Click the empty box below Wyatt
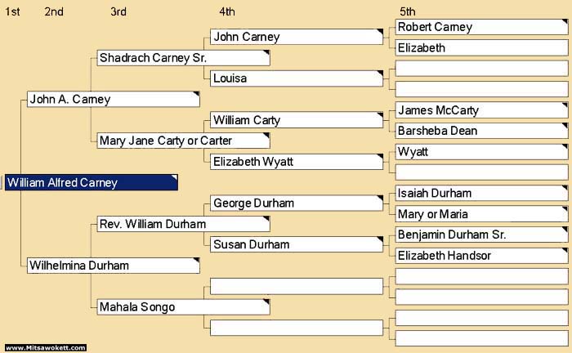This screenshot has width=572, height=353. 481,172
